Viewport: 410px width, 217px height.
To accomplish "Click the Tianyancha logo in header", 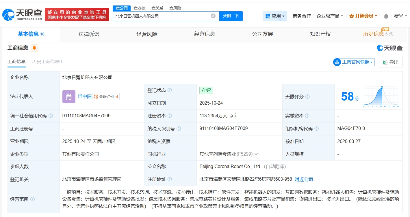I will point(22,15).
